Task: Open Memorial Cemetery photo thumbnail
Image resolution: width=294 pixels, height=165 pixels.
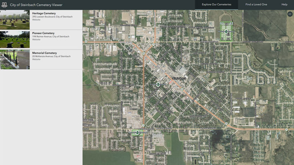Action: coord(15,59)
